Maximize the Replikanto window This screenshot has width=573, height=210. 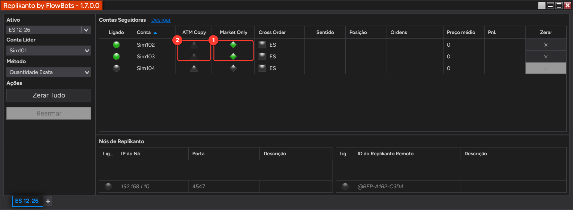(x=559, y=5)
